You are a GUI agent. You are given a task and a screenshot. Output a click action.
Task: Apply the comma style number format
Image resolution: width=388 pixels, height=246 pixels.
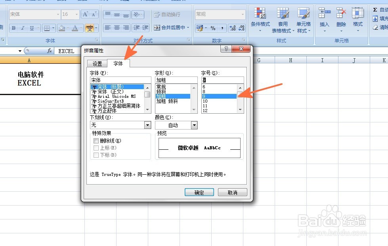pos(222,28)
